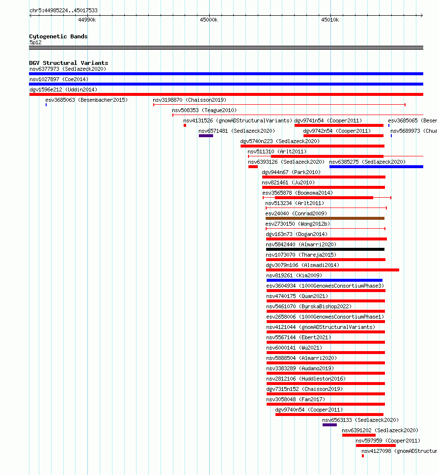
Task: Click the purple bar under nsv6563133
Action: click(329, 425)
